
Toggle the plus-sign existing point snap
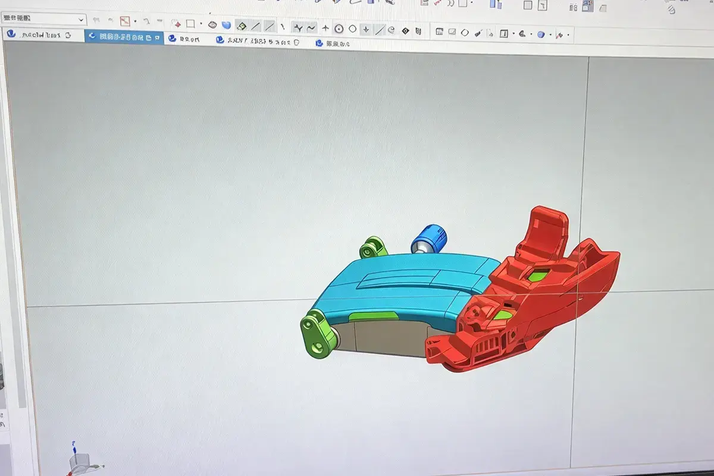pos(325,28)
